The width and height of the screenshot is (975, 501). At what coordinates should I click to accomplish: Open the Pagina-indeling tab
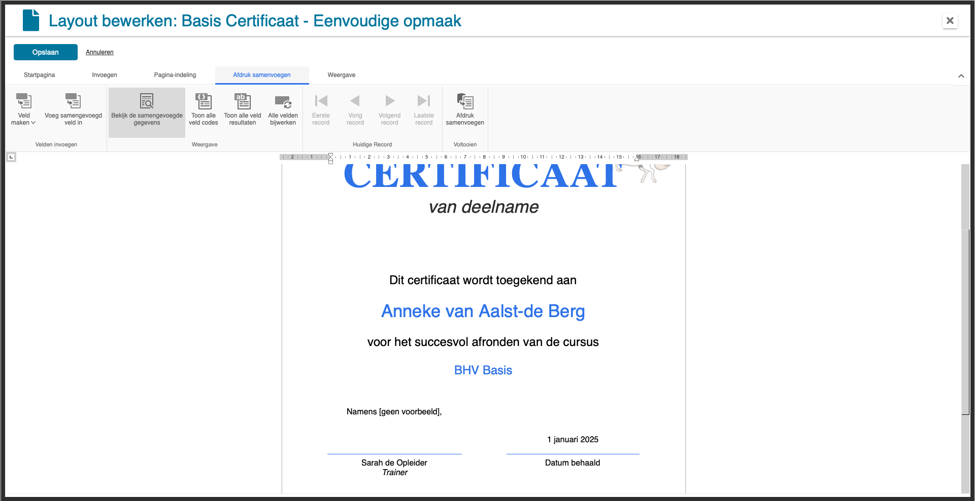(x=175, y=75)
